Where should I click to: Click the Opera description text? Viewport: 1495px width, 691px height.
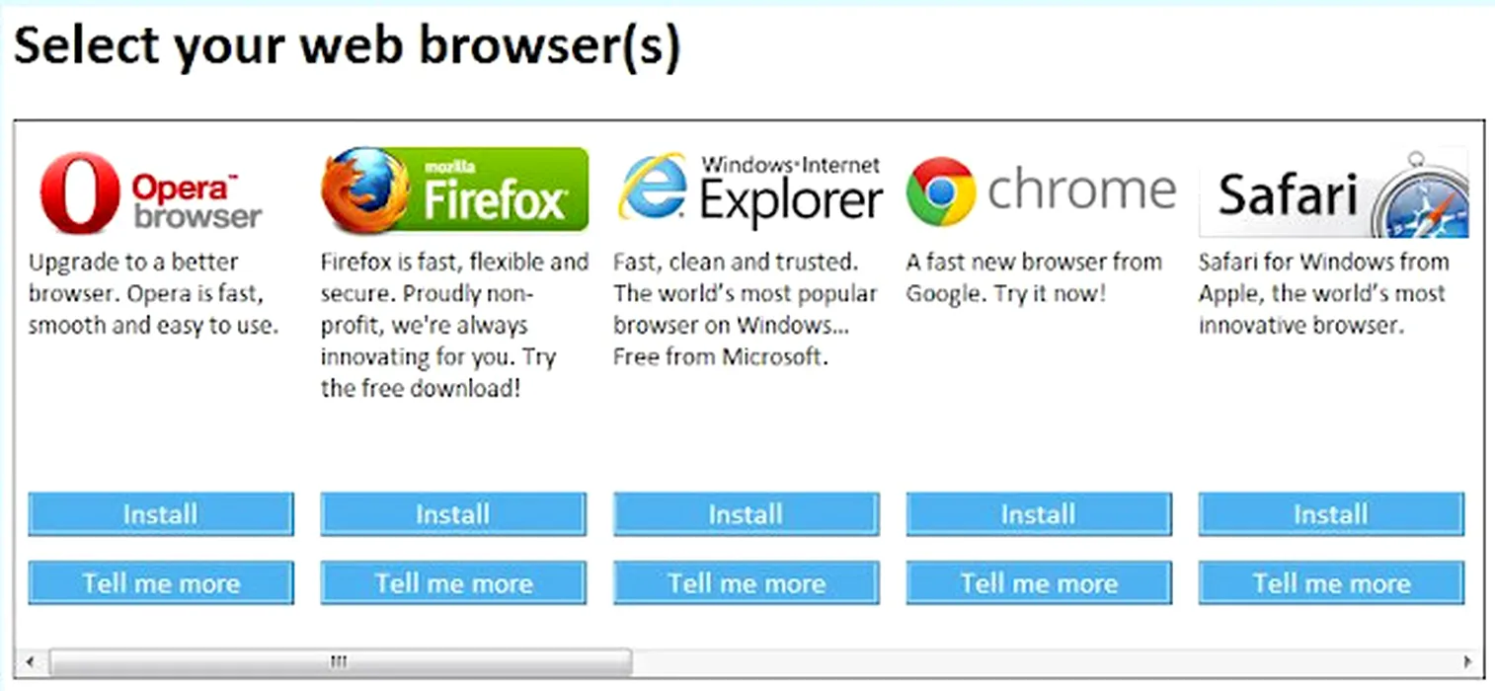153,294
